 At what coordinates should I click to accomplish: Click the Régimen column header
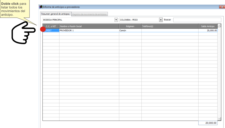(130, 26)
